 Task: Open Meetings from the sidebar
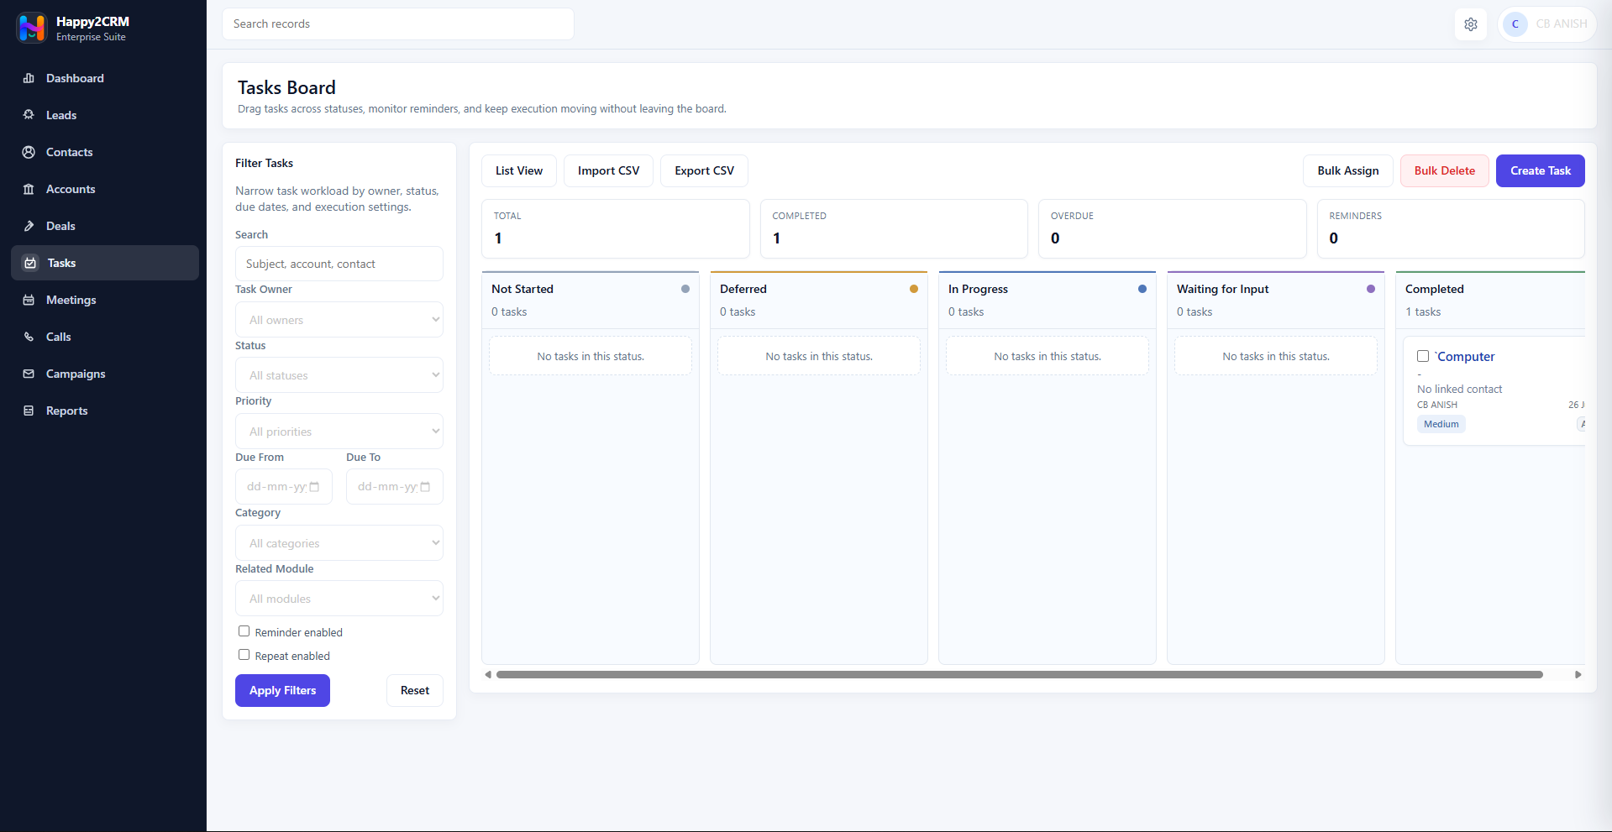(x=105, y=300)
